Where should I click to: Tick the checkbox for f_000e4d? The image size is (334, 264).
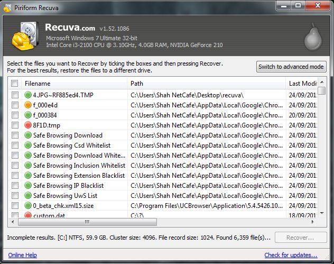point(15,105)
